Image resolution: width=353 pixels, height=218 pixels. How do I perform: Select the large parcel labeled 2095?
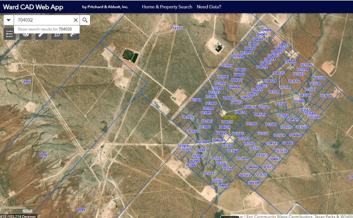27,82
